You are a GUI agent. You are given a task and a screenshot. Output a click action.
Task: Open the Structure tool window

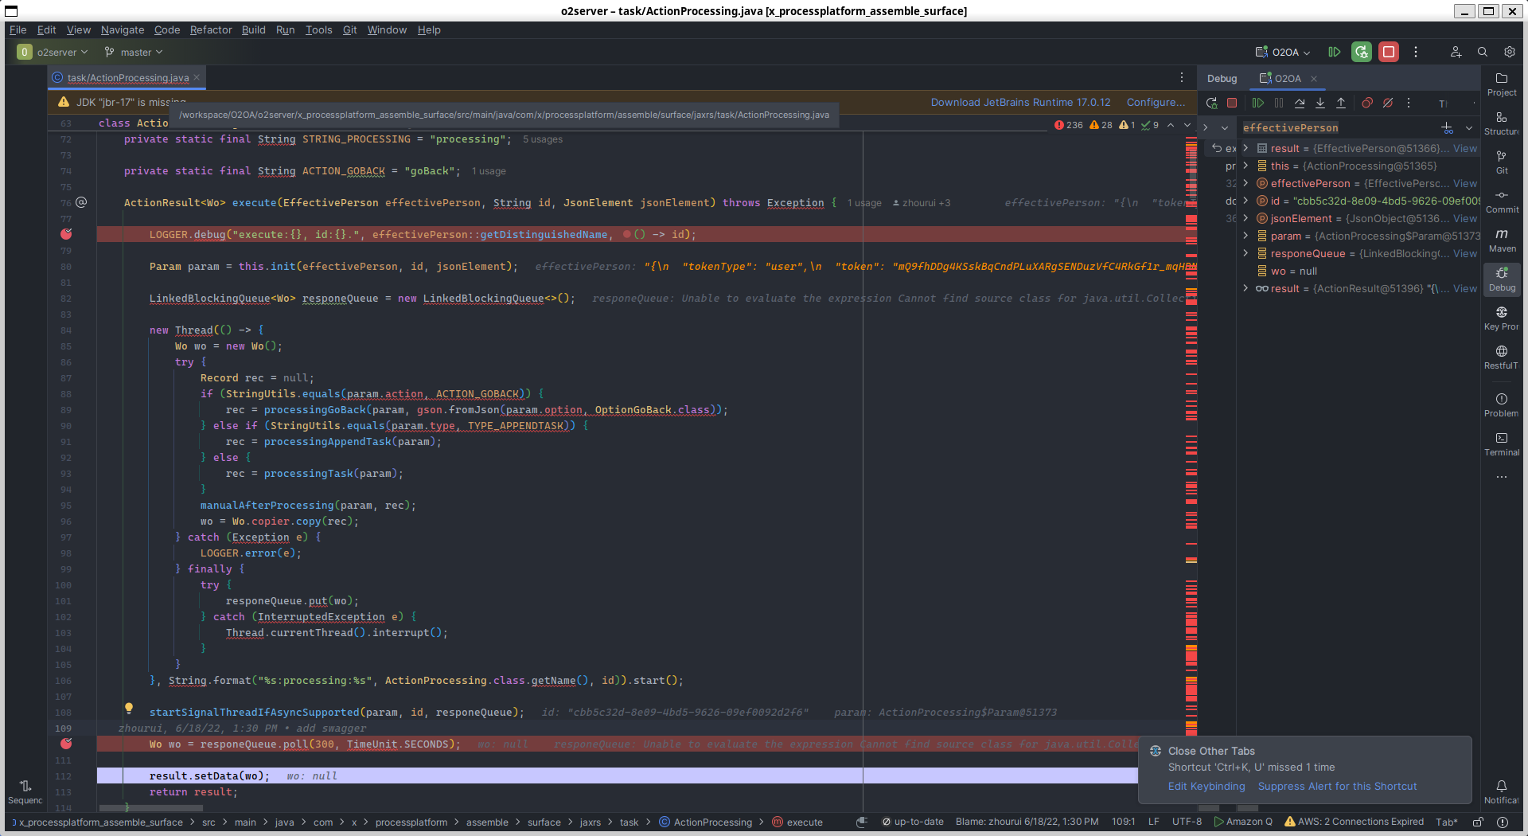[x=1502, y=123]
